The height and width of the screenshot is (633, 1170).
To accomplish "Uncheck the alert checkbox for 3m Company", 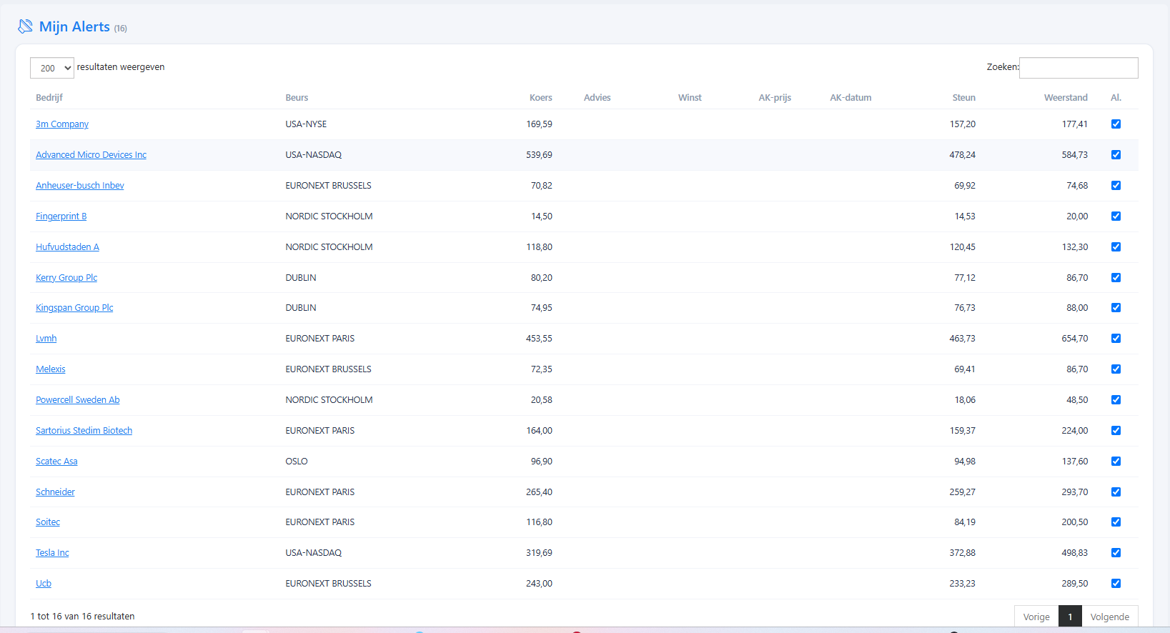I will tap(1116, 124).
